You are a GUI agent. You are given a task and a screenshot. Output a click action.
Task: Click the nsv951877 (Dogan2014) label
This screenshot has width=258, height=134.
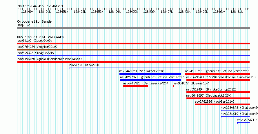point(191,83)
